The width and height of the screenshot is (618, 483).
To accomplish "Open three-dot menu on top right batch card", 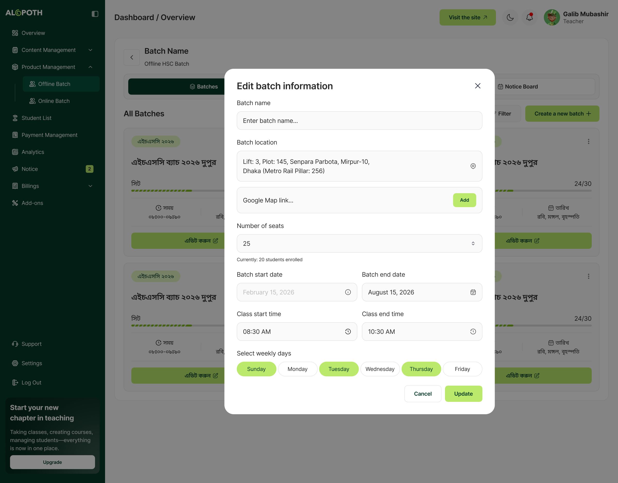I will (x=589, y=142).
